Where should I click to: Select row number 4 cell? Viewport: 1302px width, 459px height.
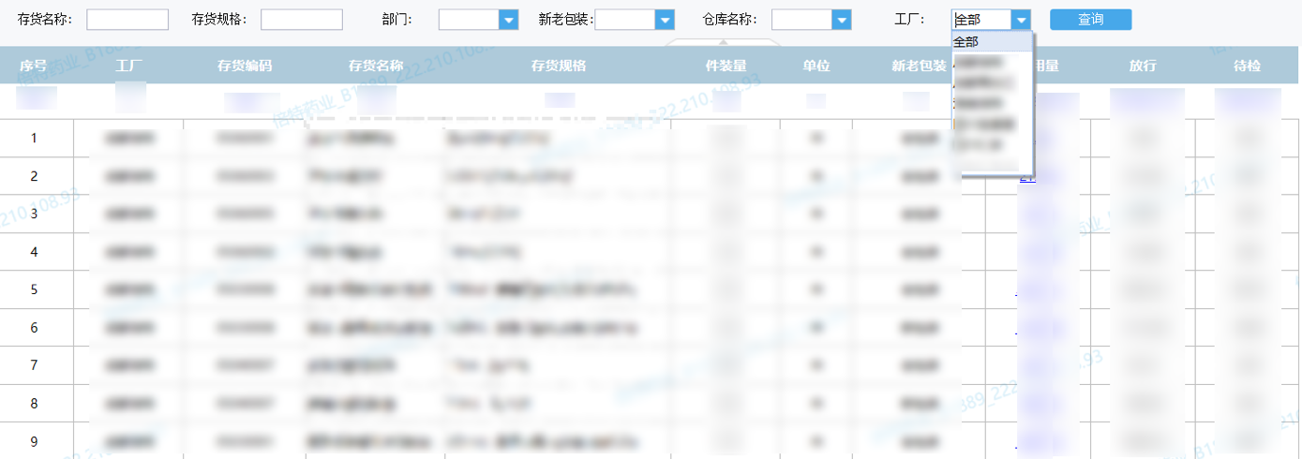coord(35,252)
